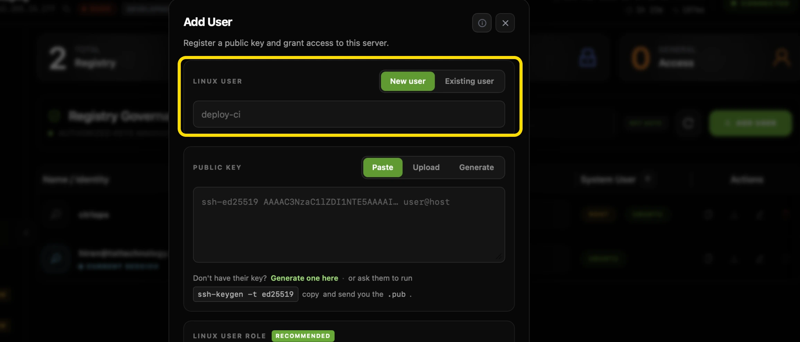The width and height of the screenshot is (800, 342).
Task: Close the Add User dialog
Action: click(x=505, y=23)
